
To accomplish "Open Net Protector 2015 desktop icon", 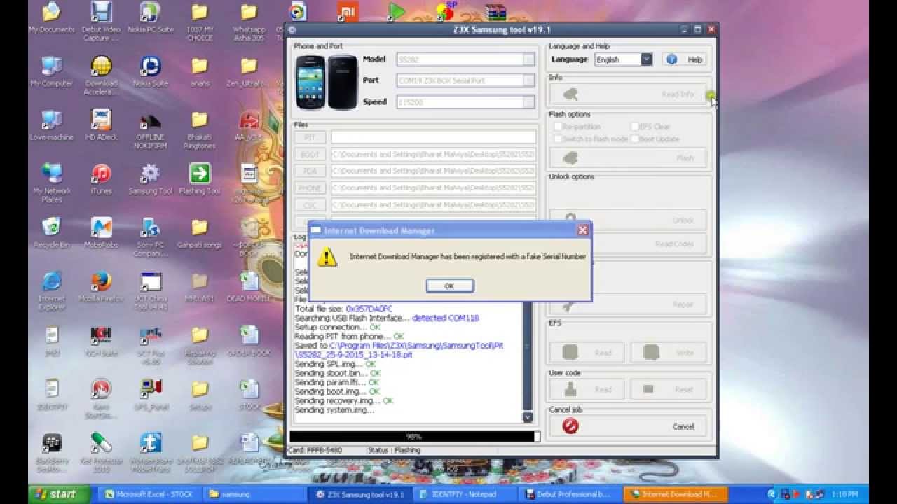I will point(101,453).
